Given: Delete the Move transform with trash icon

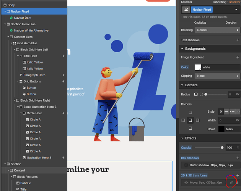Looking at the screenshot, I should 237,183.
